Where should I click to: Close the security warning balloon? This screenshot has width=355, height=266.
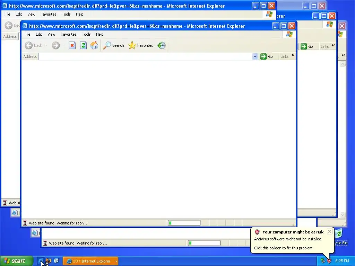[330, 231]
